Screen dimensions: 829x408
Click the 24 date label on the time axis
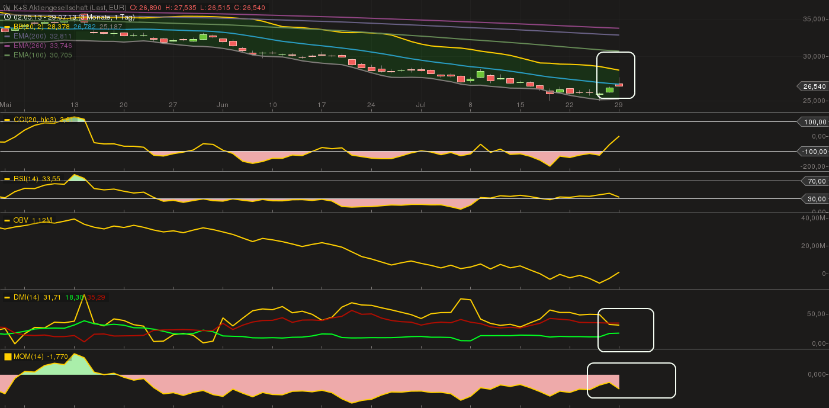pos(371,105)
